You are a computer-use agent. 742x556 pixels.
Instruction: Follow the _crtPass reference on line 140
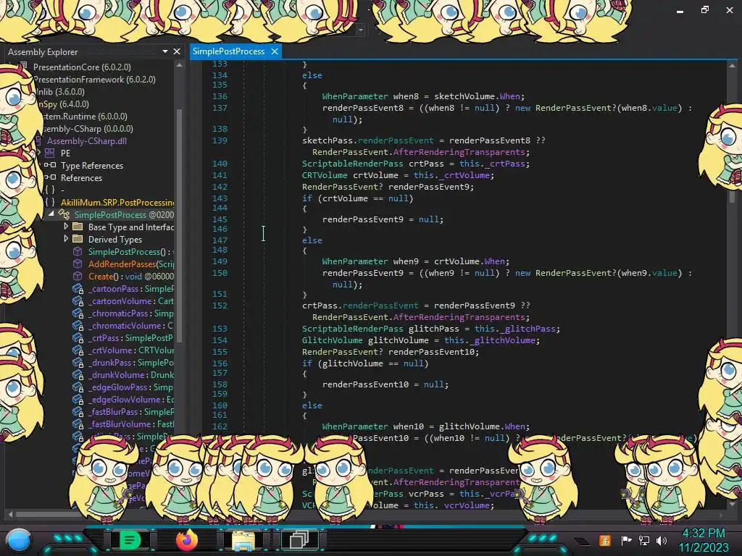(x=505, y=164)
